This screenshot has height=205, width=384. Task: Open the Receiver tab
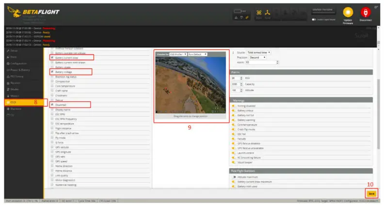pos(23,83)
